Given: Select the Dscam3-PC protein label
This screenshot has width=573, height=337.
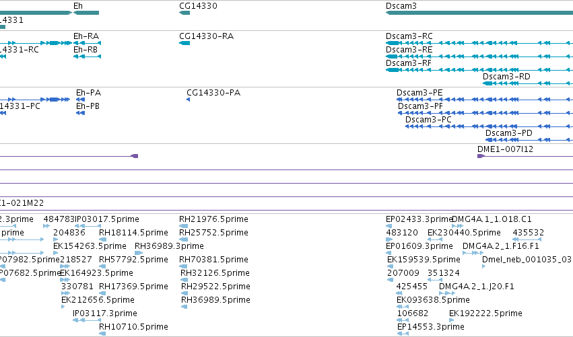Looking at the screenshot, I should [x=428, y=120].
